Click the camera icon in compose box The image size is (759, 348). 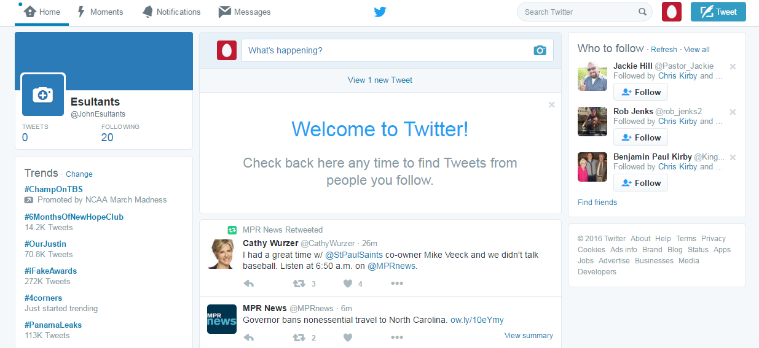tap(540, 50)
